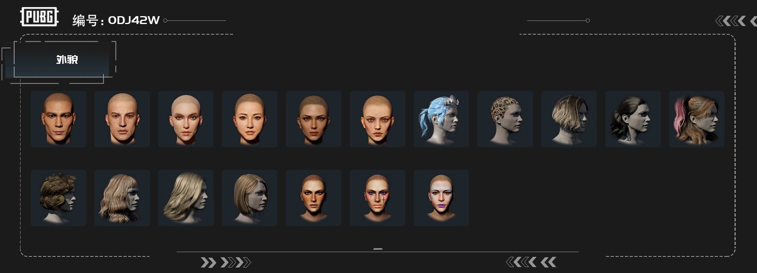Select the first male face preset
757x273 pixels.
(x=58, y=119)
